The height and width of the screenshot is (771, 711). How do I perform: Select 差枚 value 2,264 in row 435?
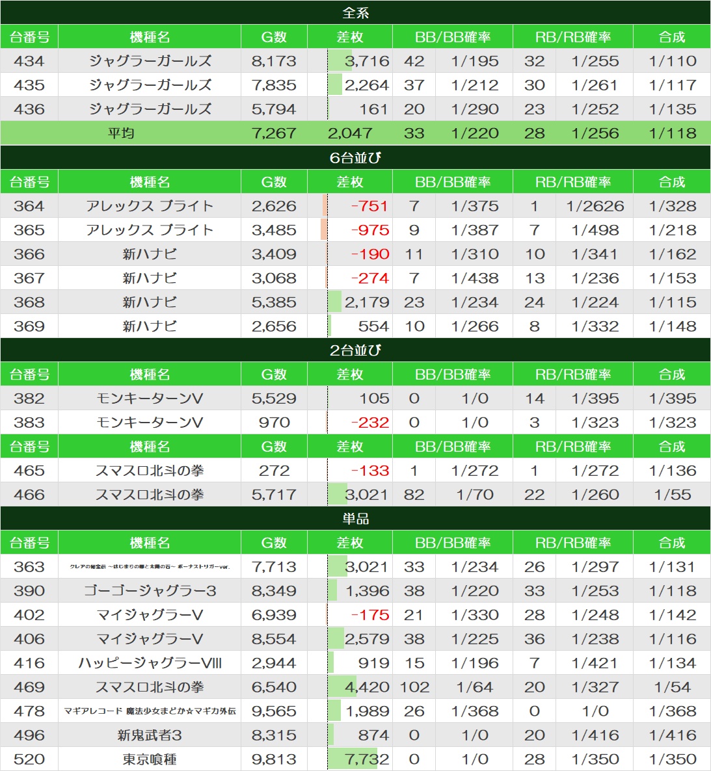tap(367, 85)
